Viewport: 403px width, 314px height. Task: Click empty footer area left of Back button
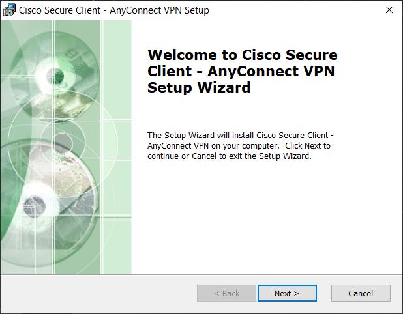click(x=98, y=293)
